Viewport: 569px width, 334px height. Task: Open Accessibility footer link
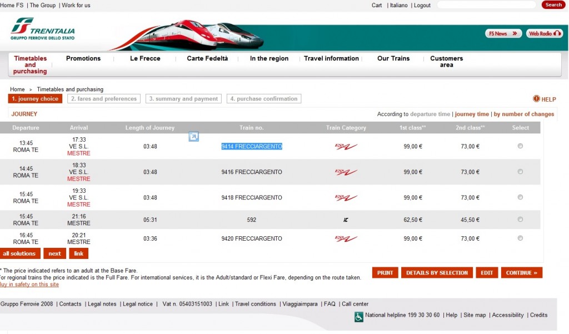[508, 315]
